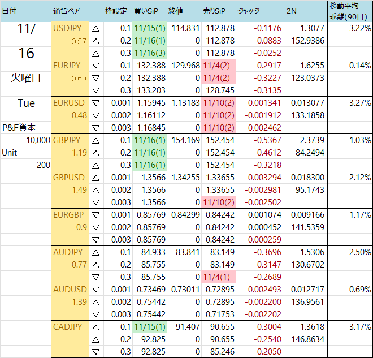Click the up triangle in the -0.3218 judge row
The image size is (373, 358).
coord(96,166)
